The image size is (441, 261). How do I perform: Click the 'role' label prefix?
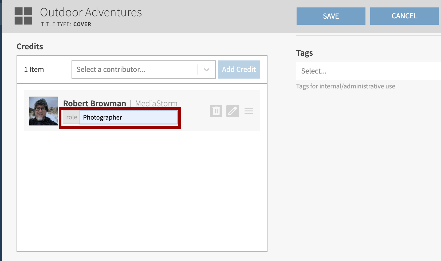(72, 117)
